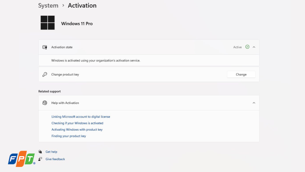
Task: Click the Windows 11 logo icon
Action: click(48, 23)
